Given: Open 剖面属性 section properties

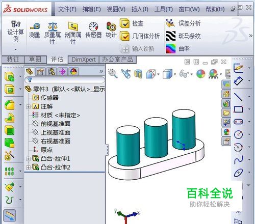Looking at the screenshot, I should 73,33.
